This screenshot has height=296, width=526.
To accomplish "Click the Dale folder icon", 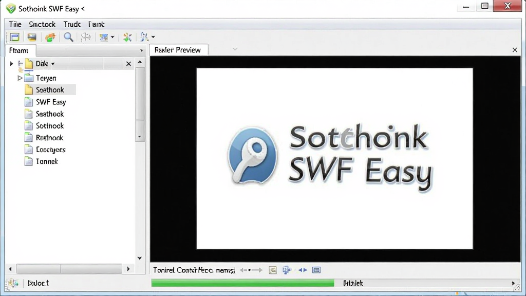I will coord(29,63).
